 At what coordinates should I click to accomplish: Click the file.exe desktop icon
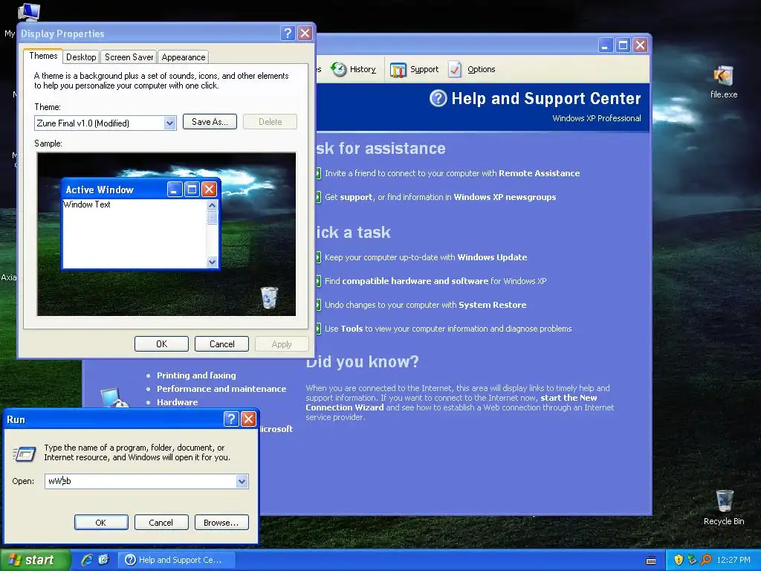[x=724, y=82]
